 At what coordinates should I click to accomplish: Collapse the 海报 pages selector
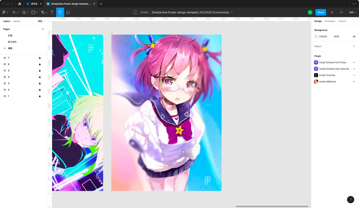click(x=41, y=21)
